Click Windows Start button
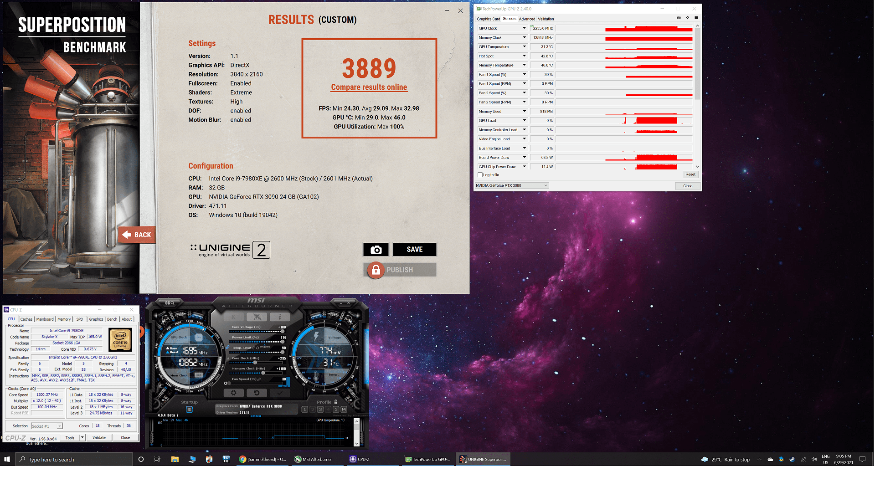Screen dimensions: 875x492 tap(7, 459)
